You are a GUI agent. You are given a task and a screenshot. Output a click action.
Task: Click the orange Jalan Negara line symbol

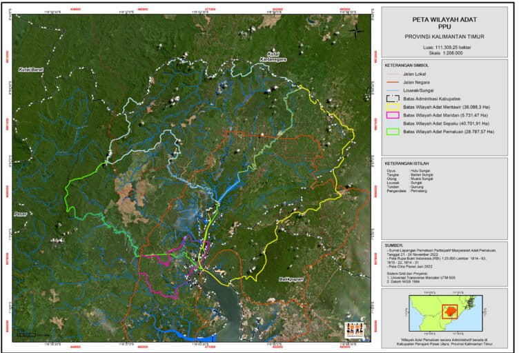[x=393, y=82]
